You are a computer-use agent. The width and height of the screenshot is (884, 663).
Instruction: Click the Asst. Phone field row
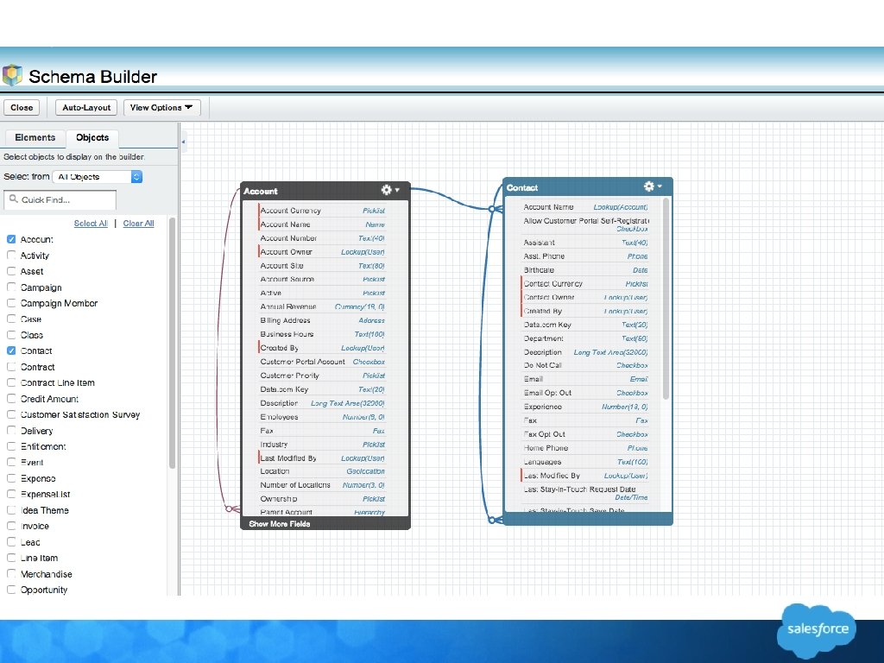pyautogui.click(x=585, y=256)
